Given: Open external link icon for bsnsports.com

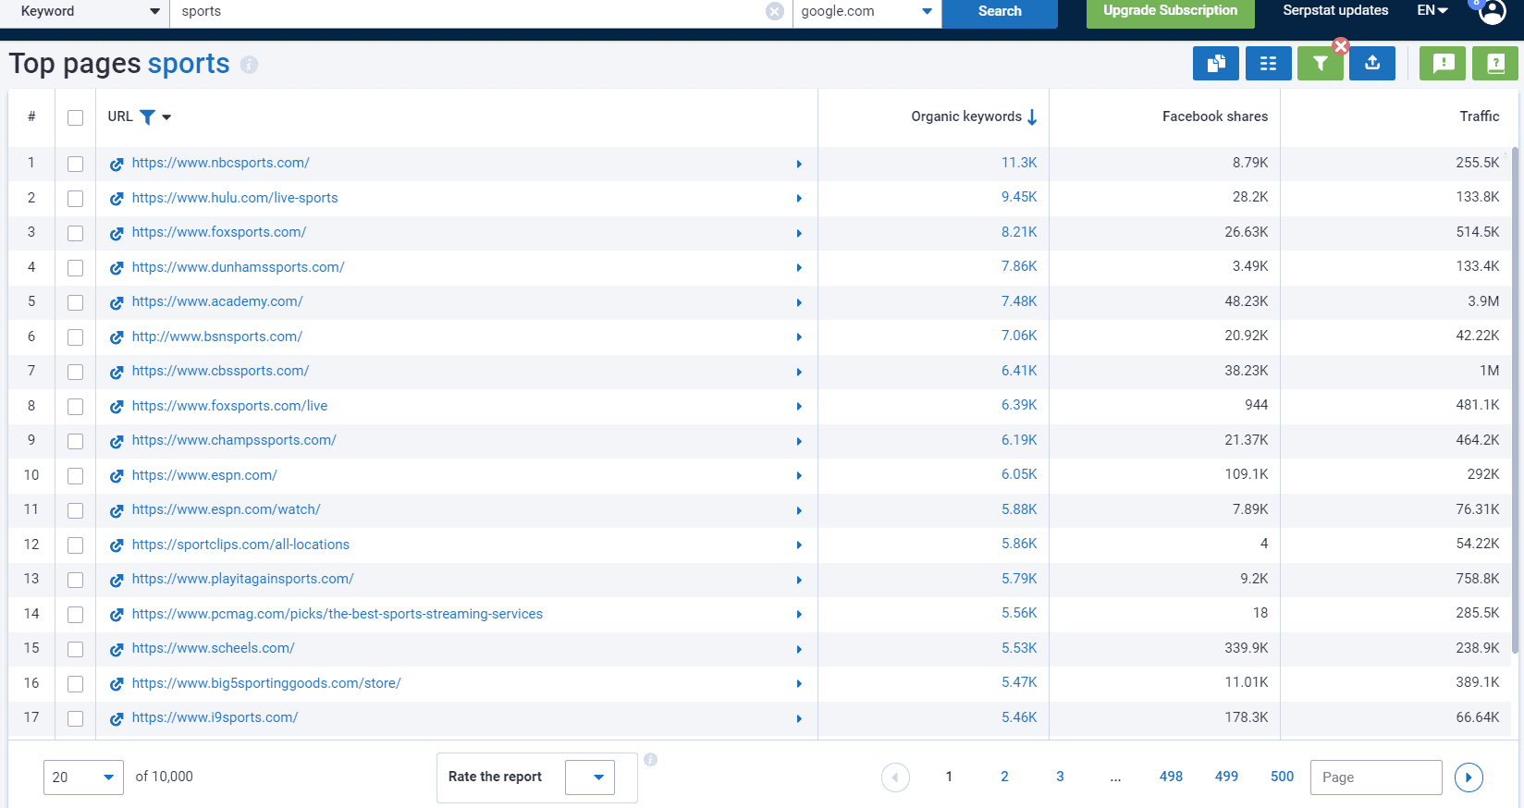Looking at the screenshot, I should (x=117, y=337).
